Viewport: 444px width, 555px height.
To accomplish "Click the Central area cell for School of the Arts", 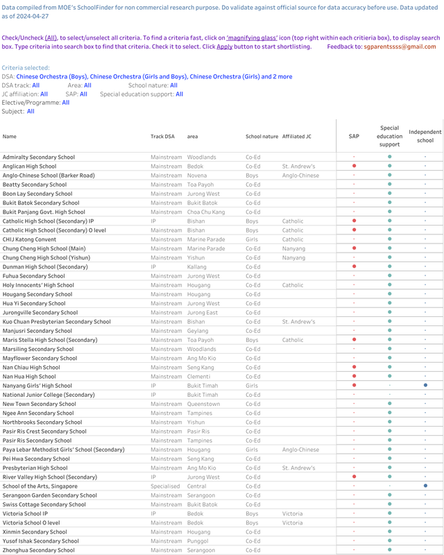I will [x=197, y=486].
